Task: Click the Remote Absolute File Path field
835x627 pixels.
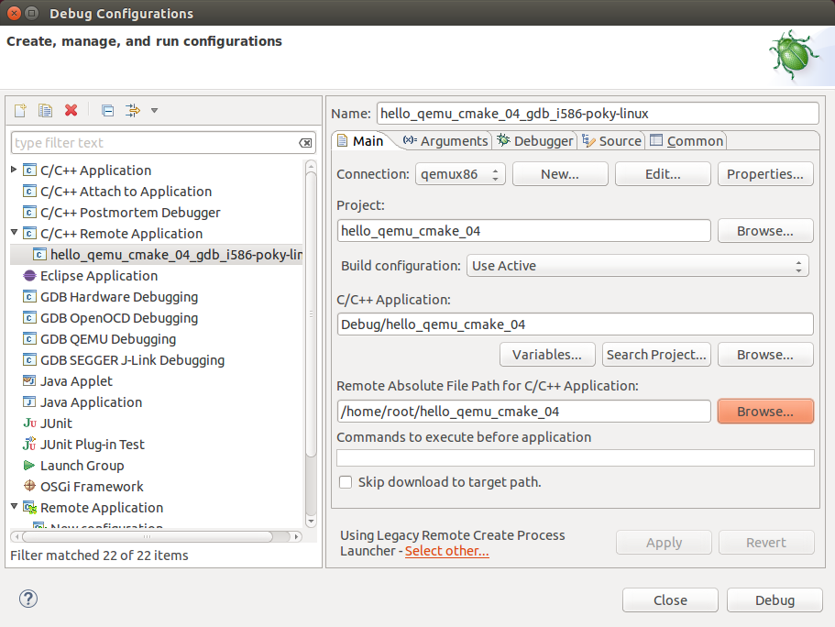Action: (523, 412)
